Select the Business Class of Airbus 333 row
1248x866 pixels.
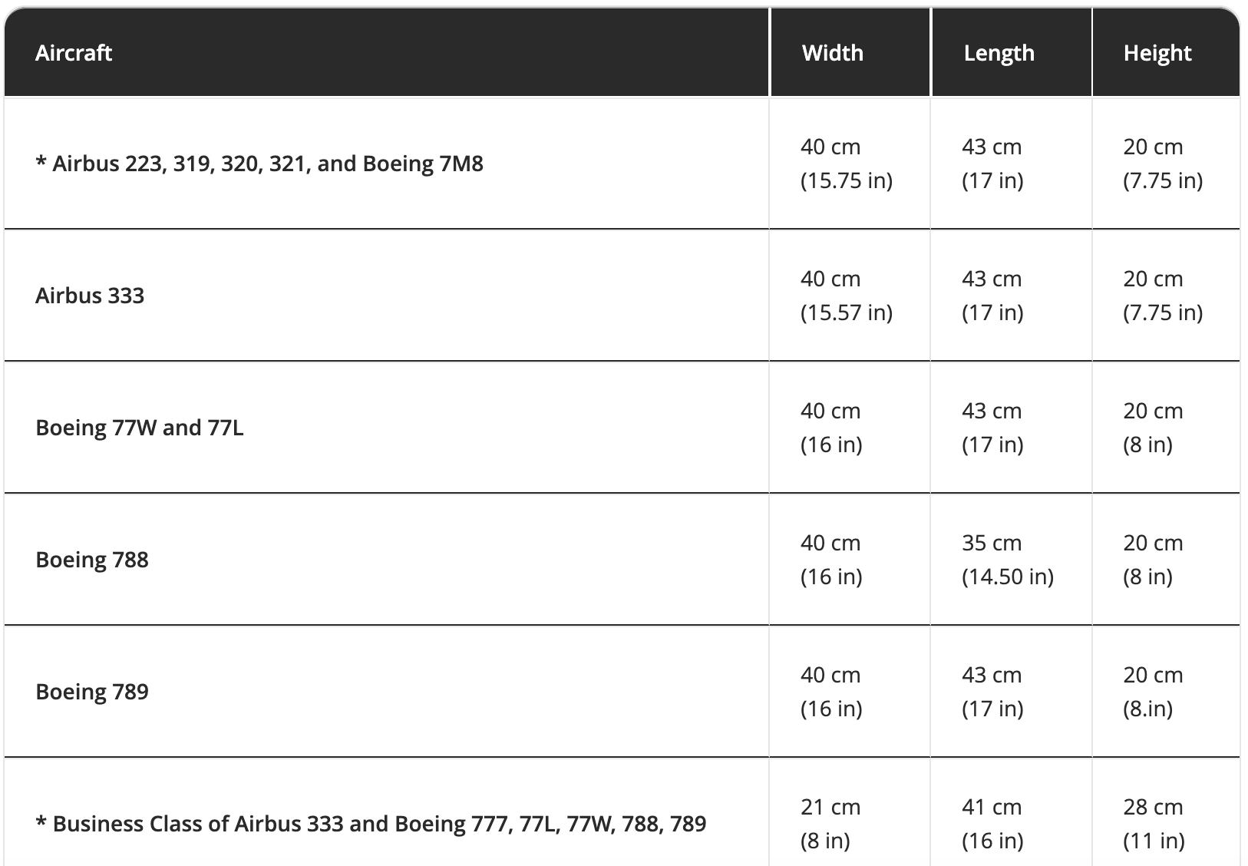point(371,824)
